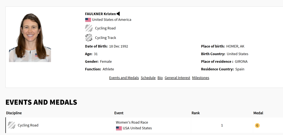Select the Cycling Track discipline icon
283x135 pixels.
click(89, 38)
